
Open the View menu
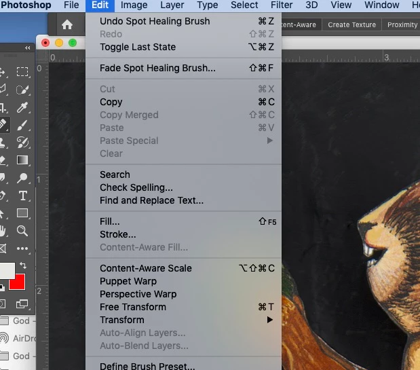(341, 5)
